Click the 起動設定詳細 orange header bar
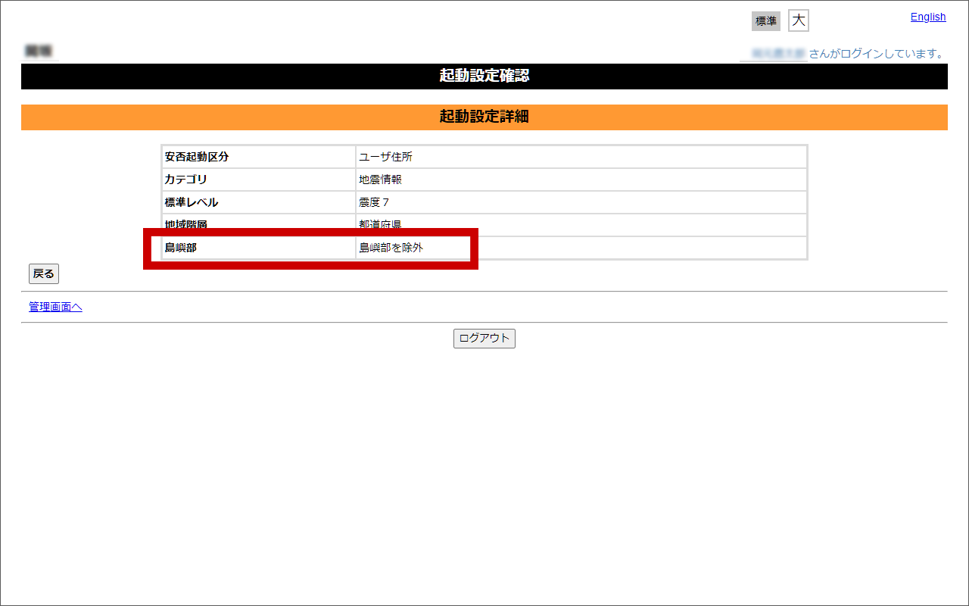This screenshot has height=606, width=969. [x=484, y=117]
